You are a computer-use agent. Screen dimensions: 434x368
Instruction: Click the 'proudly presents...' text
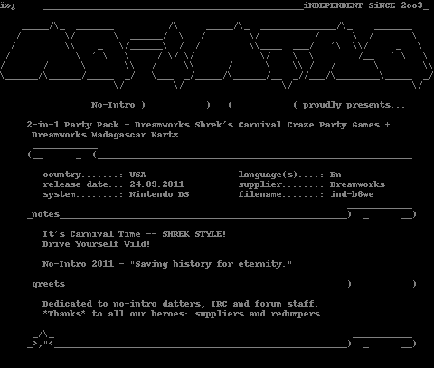(354, 105)
